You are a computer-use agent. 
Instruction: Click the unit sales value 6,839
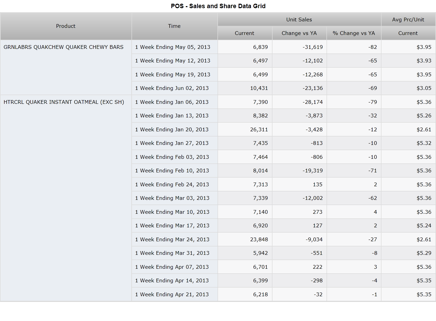click(x=260, y=47)
